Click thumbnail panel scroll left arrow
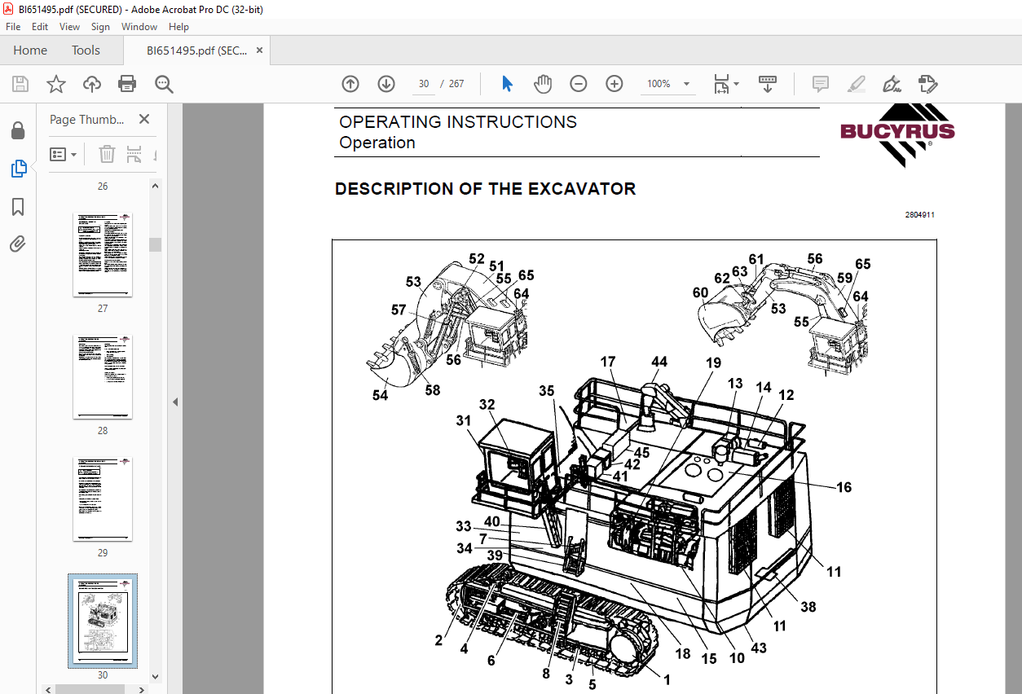 point(50,689)
